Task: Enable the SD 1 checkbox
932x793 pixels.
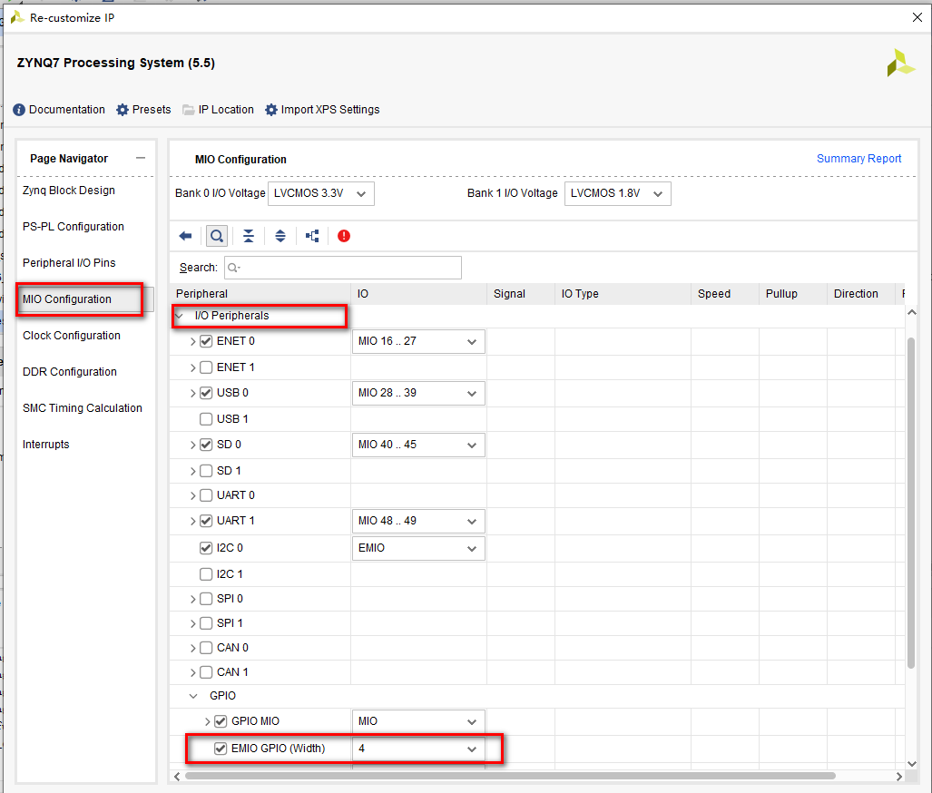Action: 206,471
